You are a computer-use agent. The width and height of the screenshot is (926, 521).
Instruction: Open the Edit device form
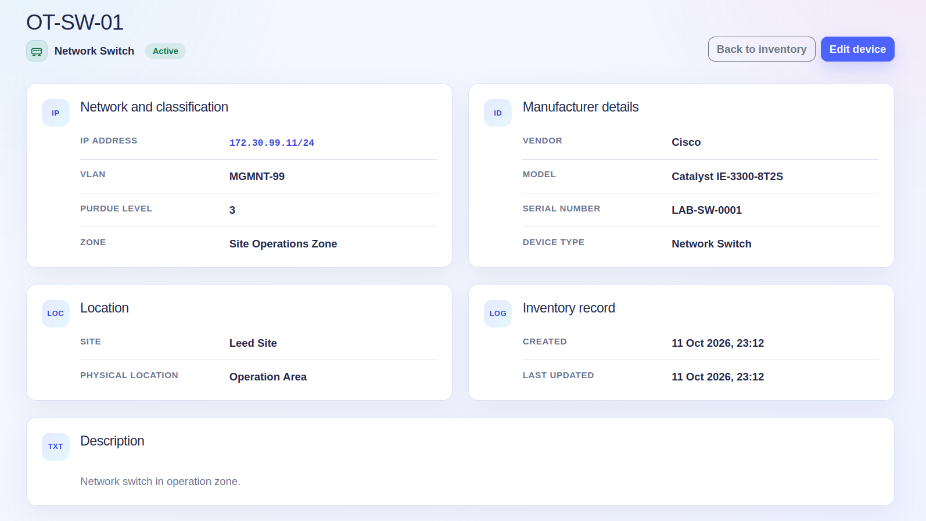tap(857, 49)
